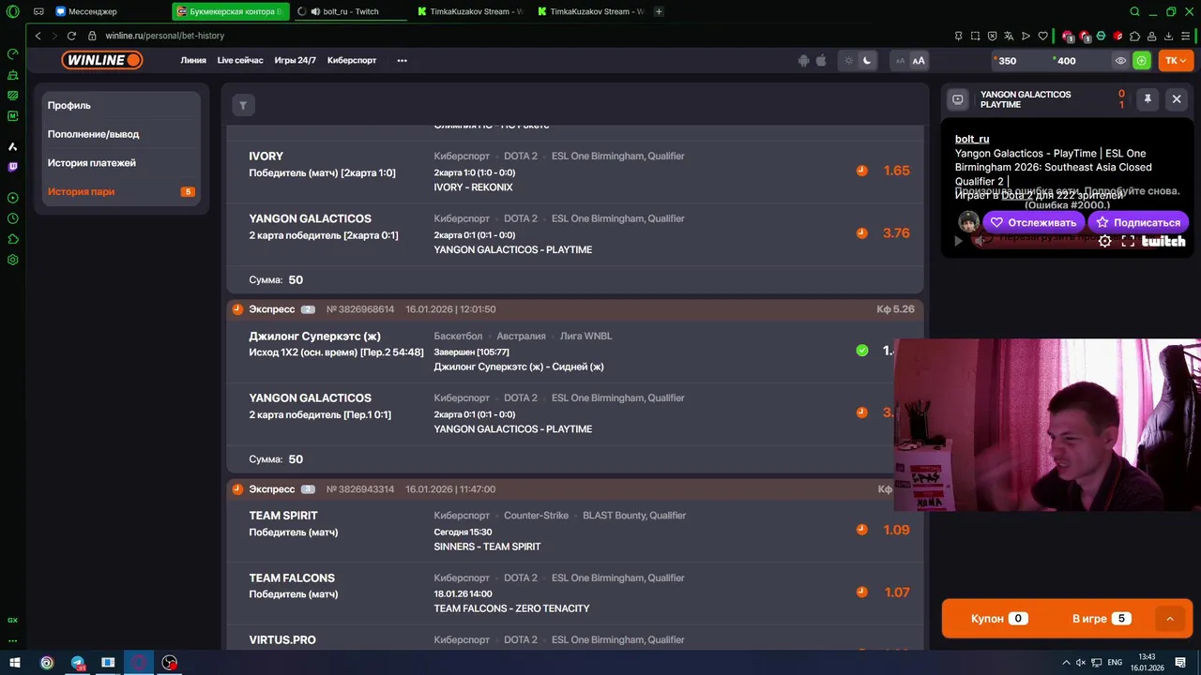Click the TEAM FALCONS bet title
Viewport: 1201px width, 675px height.
point(292,578)
